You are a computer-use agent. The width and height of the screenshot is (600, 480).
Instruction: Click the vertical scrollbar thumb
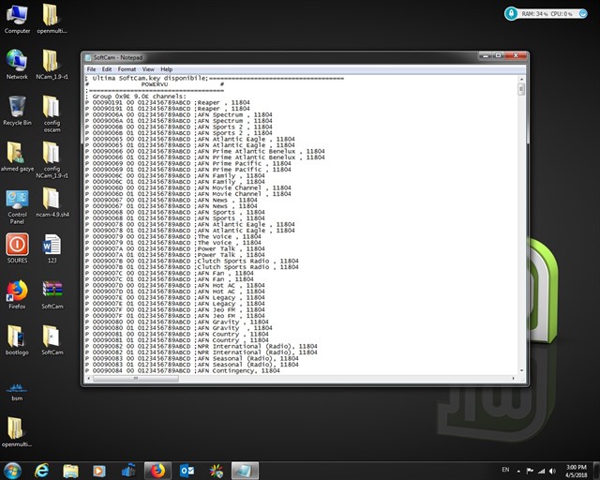521,90
